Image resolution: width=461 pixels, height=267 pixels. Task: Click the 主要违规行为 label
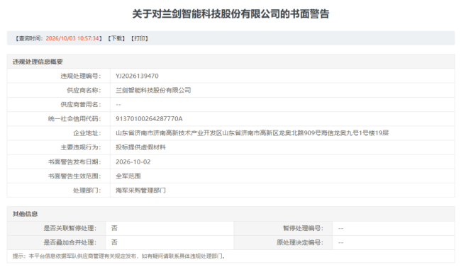click(81, 147)
